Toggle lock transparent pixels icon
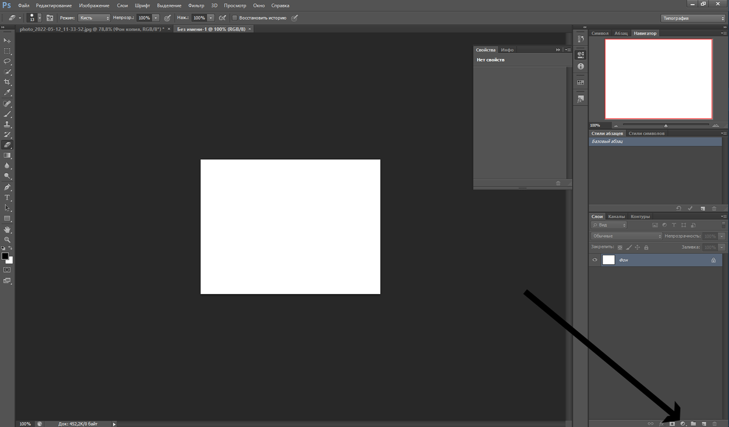This screenshot has height=427, width=729. click(x=620, y=247)
